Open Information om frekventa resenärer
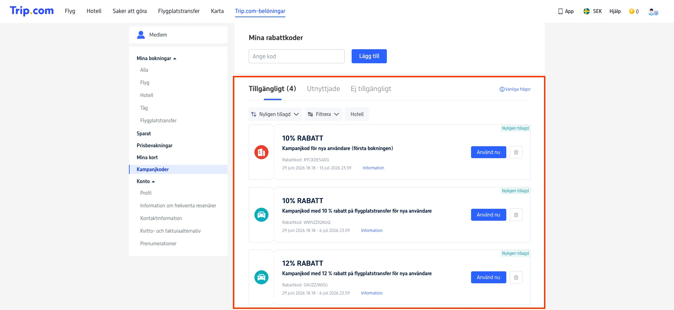Viewport: 674px width, 310px height. [x=178, y=206]
